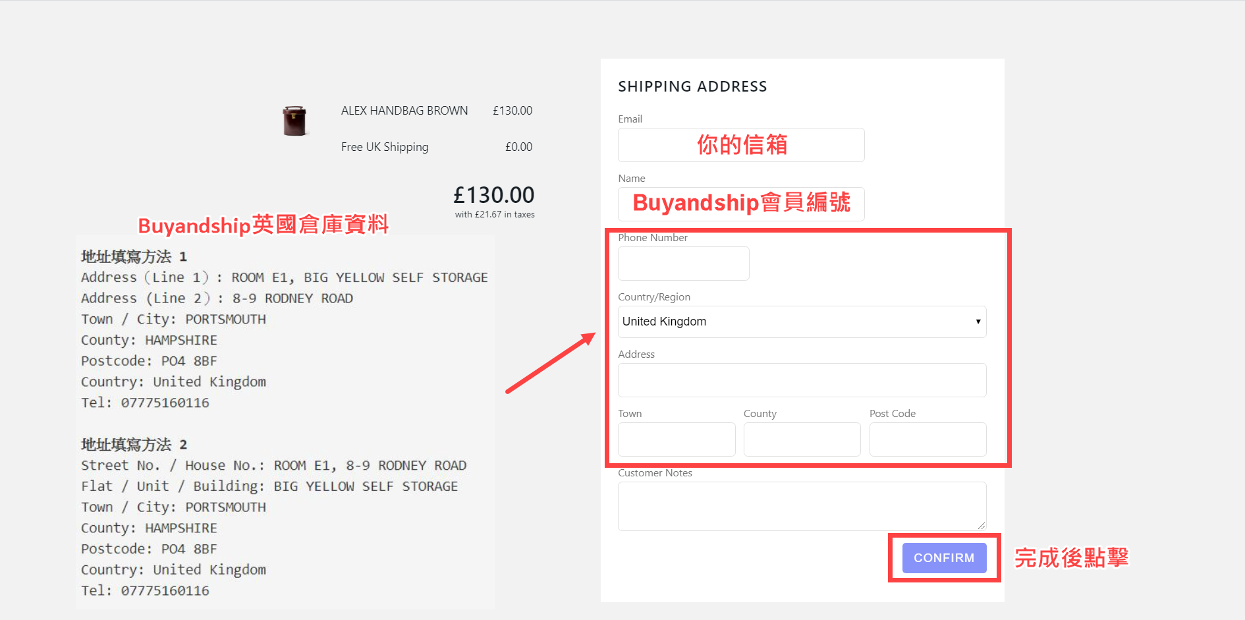This screenshot has width=1245, height=620.
Task: Click the Town input field
Action: tap(676, 439)
